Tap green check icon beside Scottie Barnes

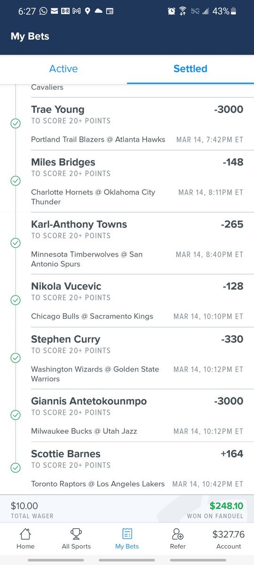point(16,468)
